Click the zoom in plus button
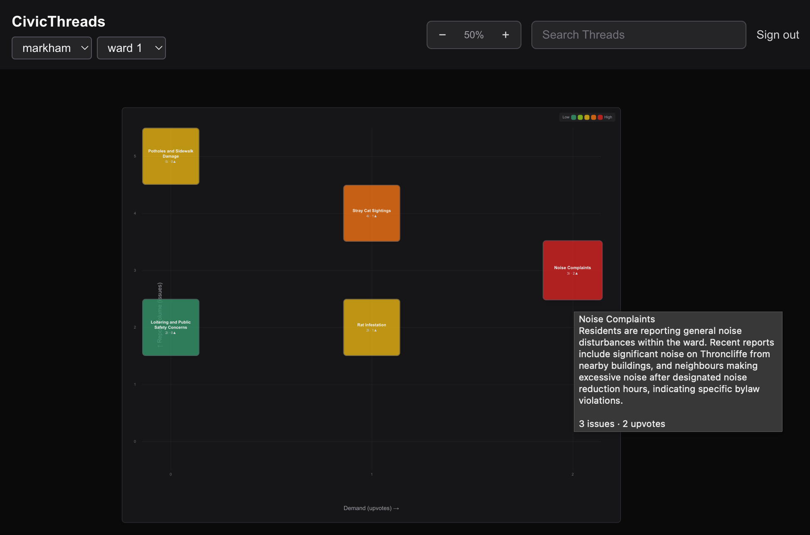The width and height of the screenshot is (810, 535). [x=505, y=35]
